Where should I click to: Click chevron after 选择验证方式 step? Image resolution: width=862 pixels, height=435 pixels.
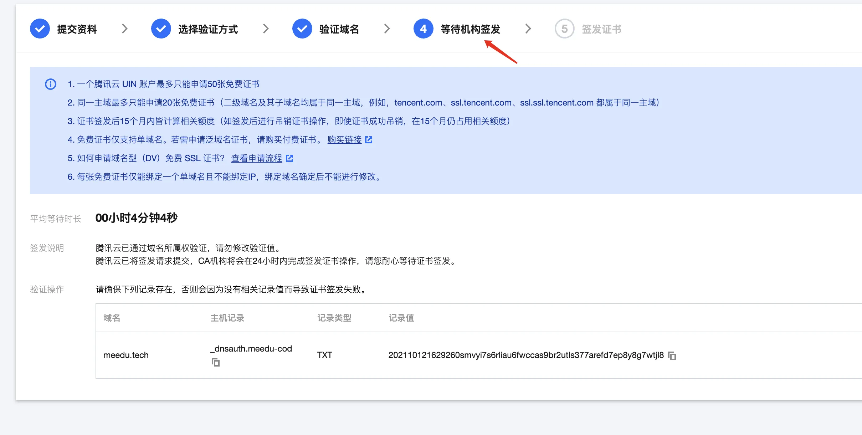(266, 29)
